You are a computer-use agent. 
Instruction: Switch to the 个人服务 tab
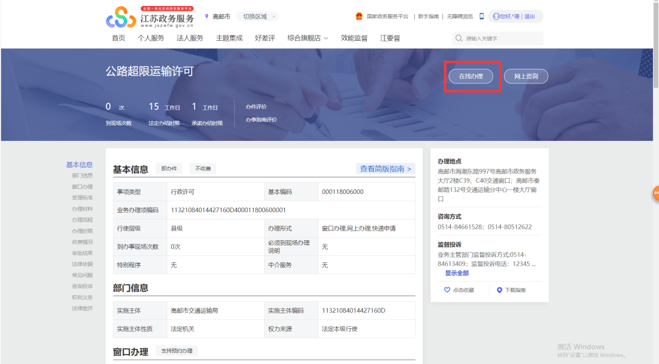point(152,37)
